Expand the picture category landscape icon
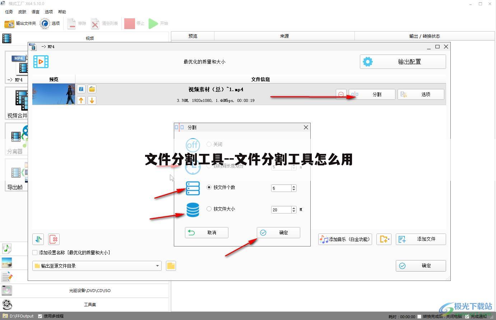The width and height of the screenshot is (496, 320). pyautogui.click(x=7, y=263)
